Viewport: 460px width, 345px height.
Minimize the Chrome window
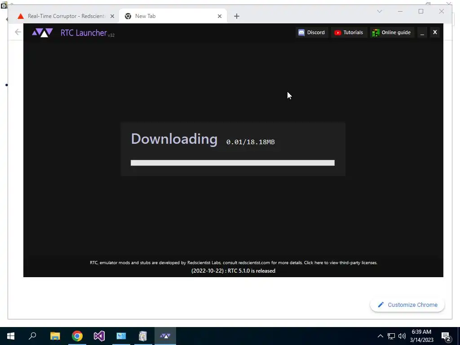coord(400,11)
